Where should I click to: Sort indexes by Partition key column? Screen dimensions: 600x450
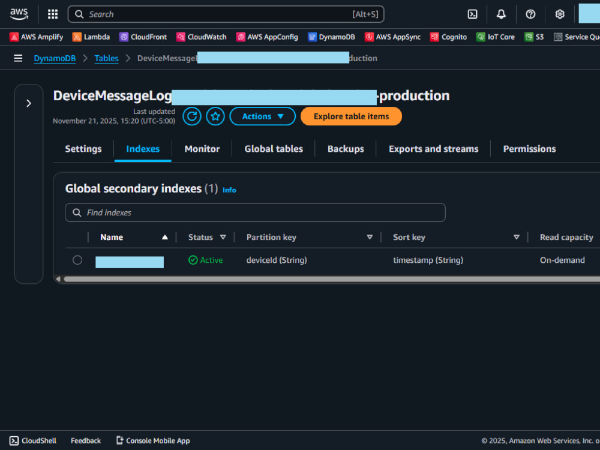pos(310,237)
